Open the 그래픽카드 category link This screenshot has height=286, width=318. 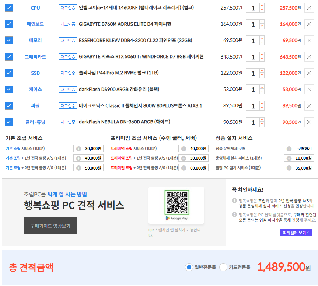(35, 57)
